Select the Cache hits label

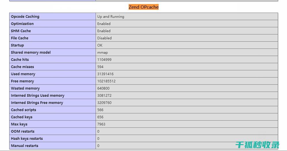pos(20,59)
